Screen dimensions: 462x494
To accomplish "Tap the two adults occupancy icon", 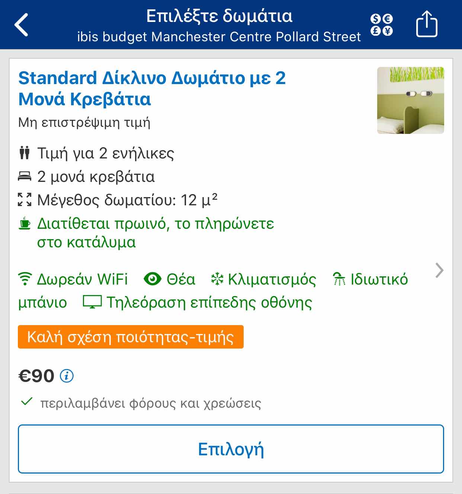I will click(25, 153).
